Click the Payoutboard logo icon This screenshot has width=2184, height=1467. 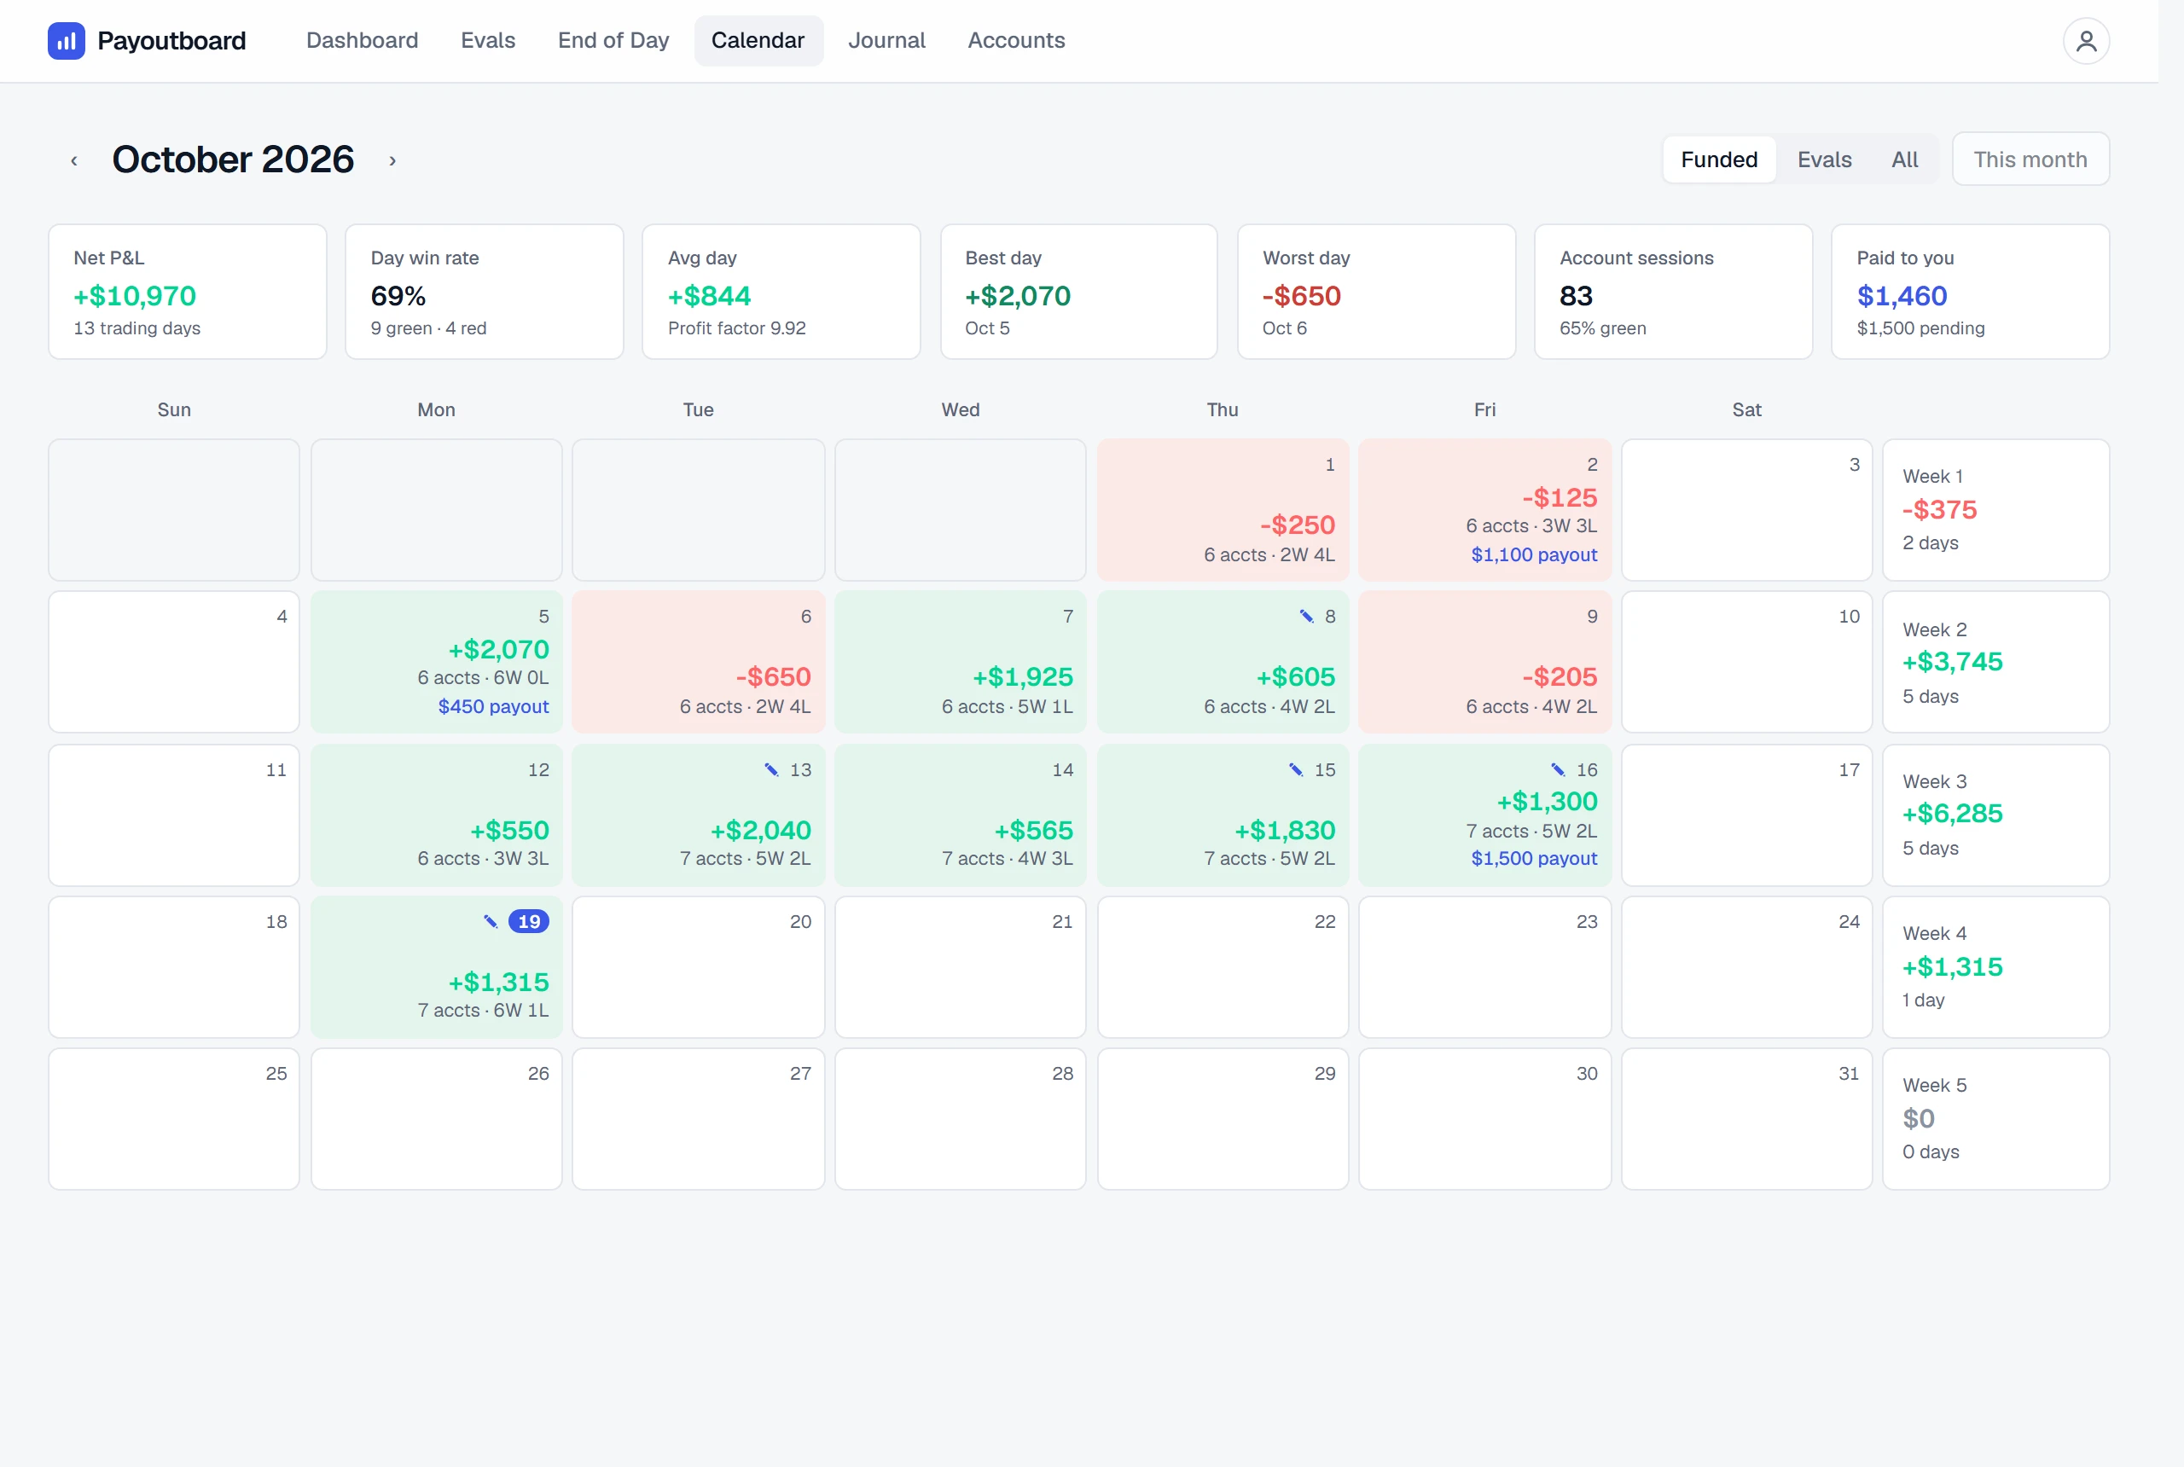pos(67,41)
